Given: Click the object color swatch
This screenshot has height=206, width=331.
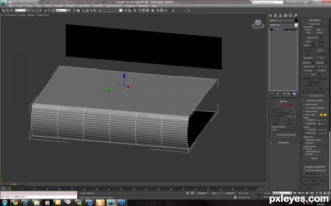Looking at the screenshot, I should [x=296, y=20].
